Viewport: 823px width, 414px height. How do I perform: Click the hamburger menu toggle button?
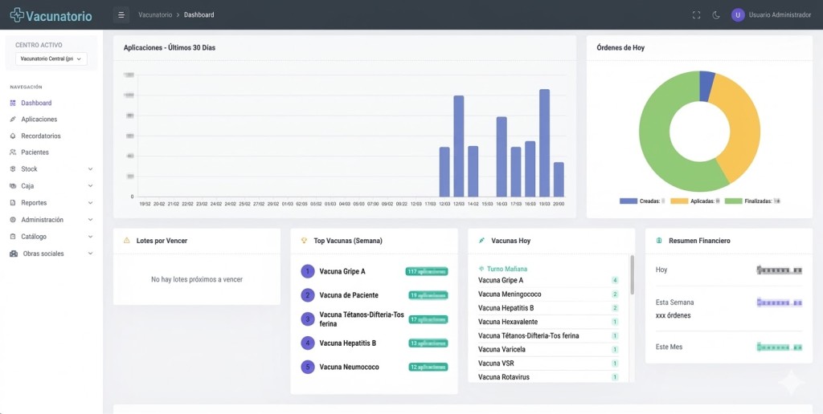[121, 14]
